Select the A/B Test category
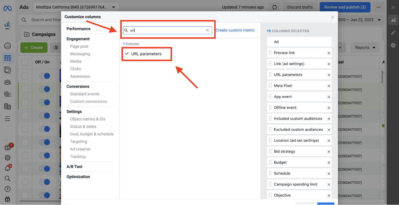 (74, 166)
